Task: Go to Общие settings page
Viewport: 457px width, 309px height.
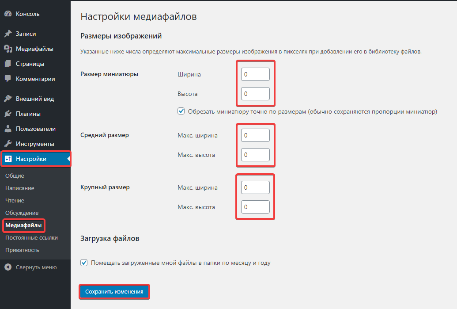Action: coord(15,175)
